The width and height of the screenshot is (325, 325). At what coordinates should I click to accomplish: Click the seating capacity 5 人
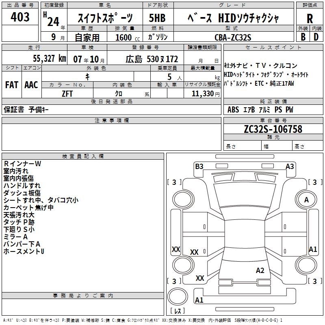pos(175,77)
